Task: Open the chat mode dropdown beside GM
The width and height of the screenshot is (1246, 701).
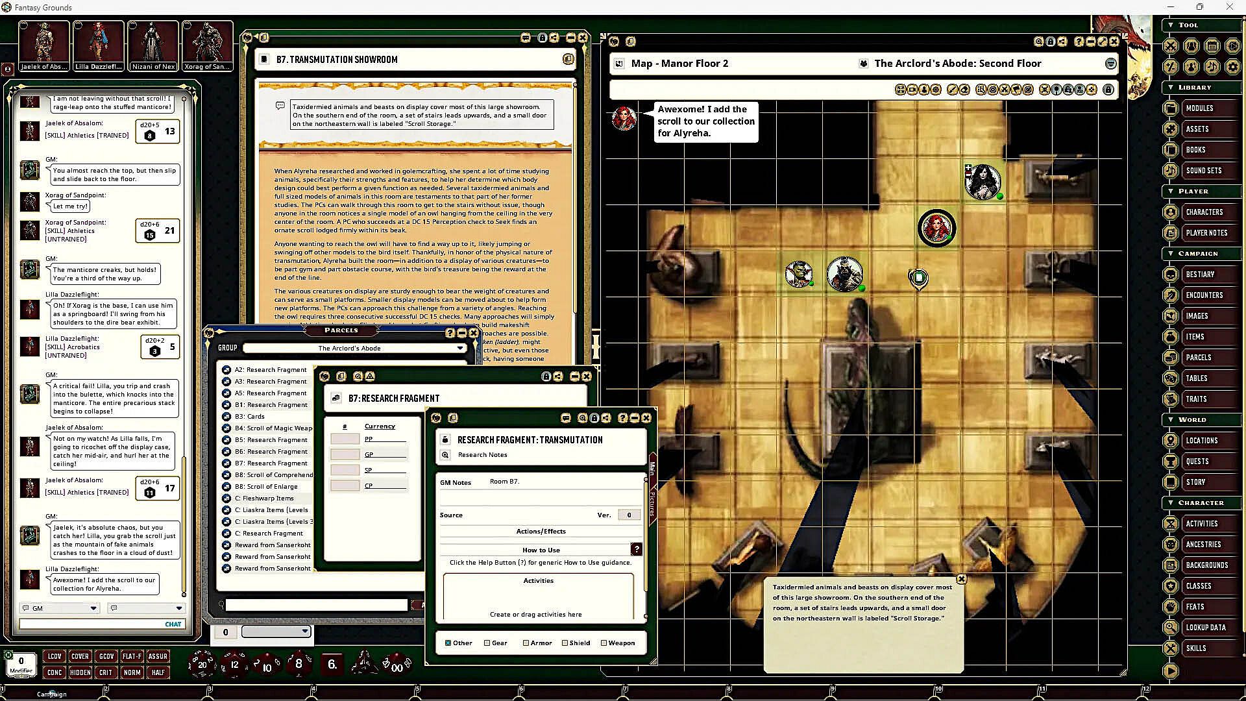Action: 146,608
